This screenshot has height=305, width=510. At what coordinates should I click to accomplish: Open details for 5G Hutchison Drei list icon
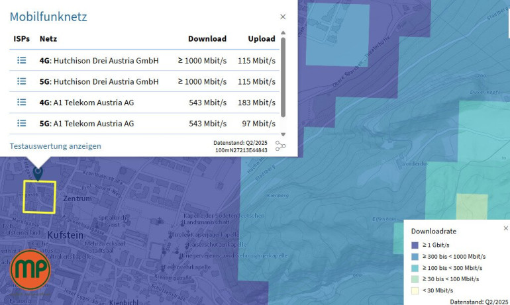[x=21, y=81]
